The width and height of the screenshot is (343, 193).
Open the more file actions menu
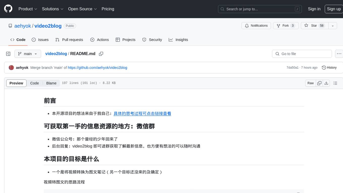coord(339,54)
